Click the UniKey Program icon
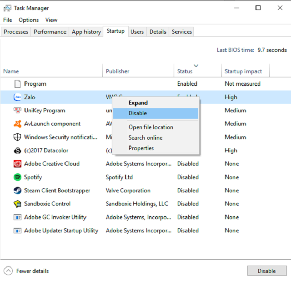The image size is (291, 282). coord(17,111)
